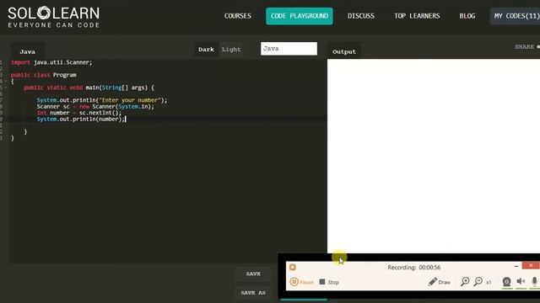540x303 pixels.
Task: Zoom in with the recorder magnifier plus
Action: 465,282
